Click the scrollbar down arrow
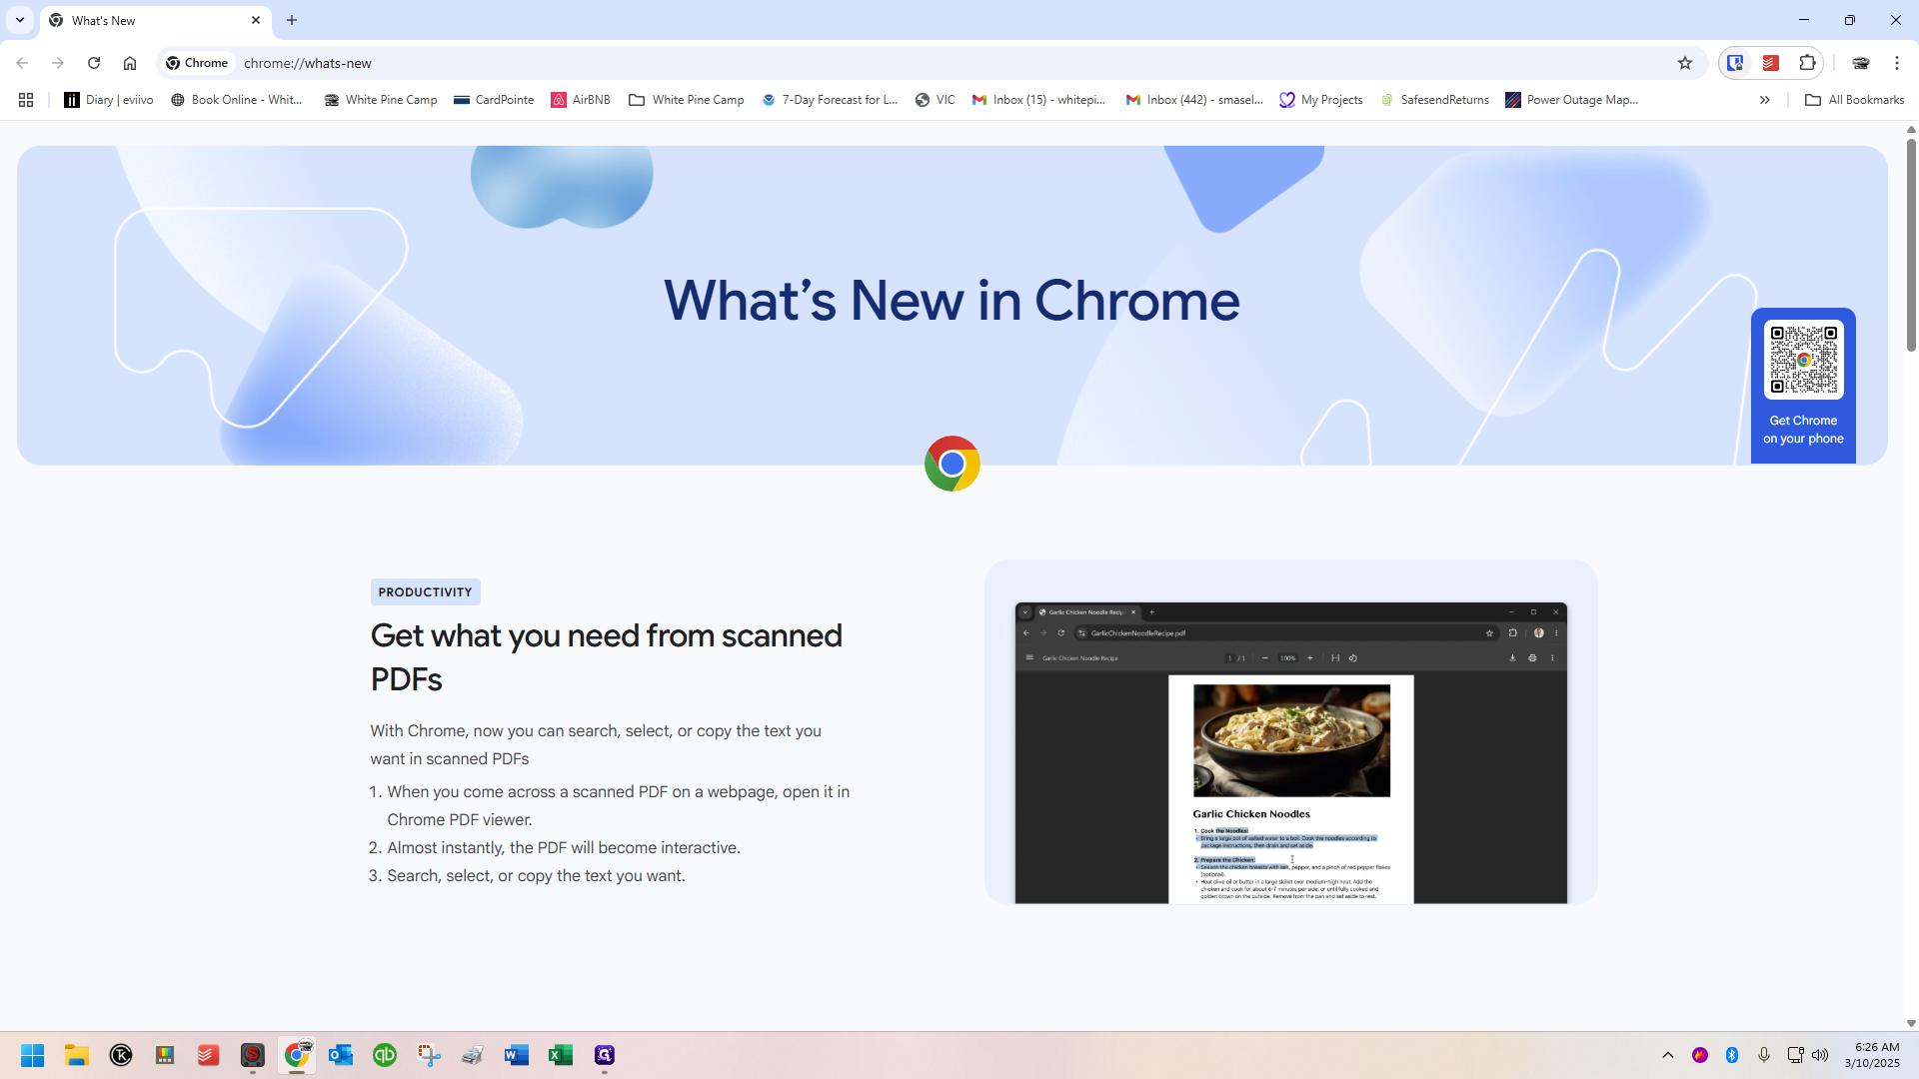The width and height of the screenshot is (1919, 1079). click(1911, 1023)
